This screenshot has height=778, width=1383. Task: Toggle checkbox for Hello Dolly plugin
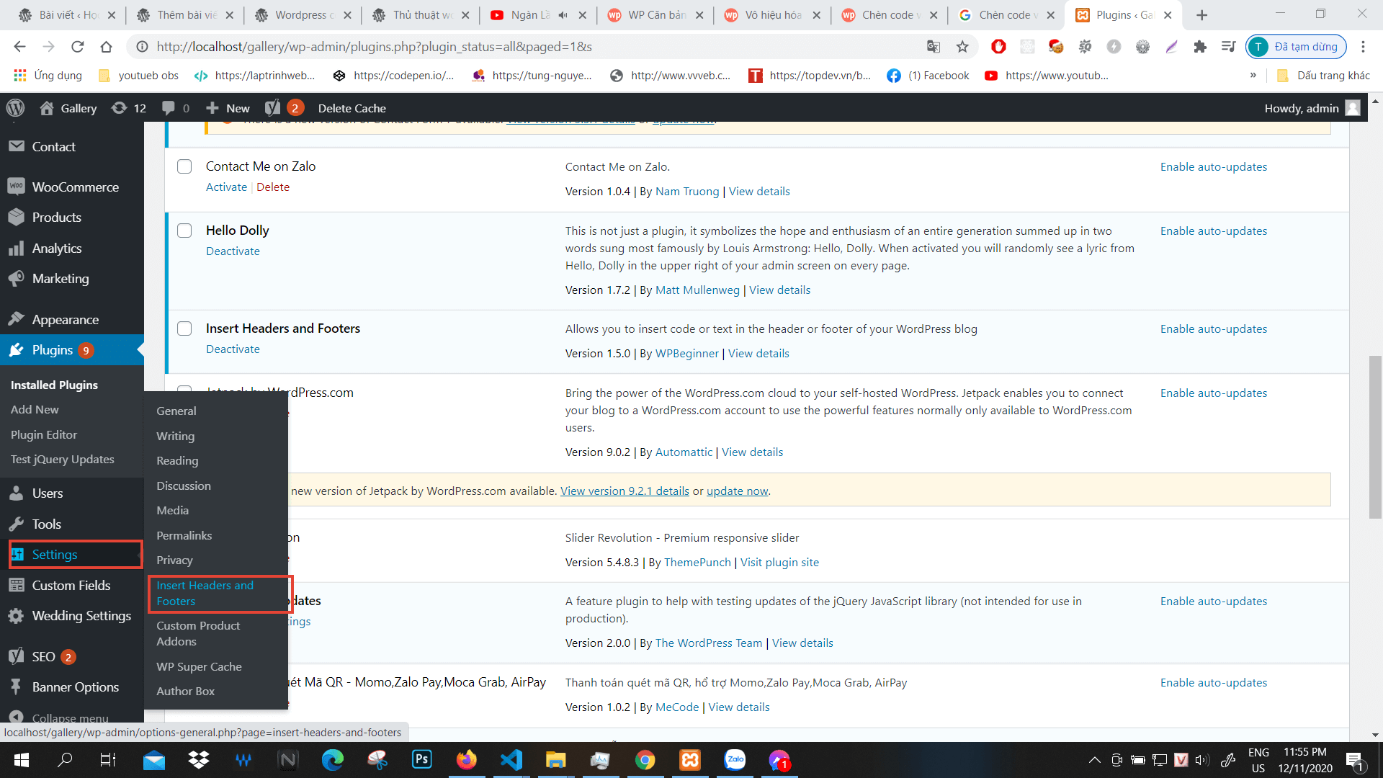coord(185,230)
